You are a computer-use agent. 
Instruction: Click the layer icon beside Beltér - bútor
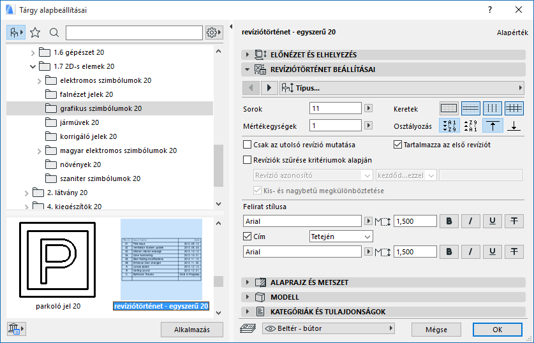click(248, 328)
